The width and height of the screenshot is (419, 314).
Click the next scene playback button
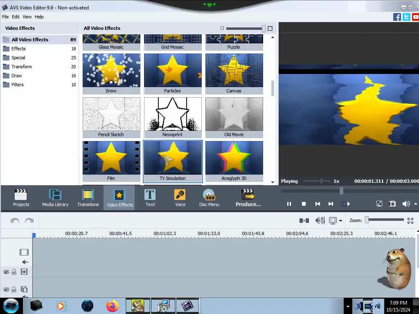coord(346,204)
